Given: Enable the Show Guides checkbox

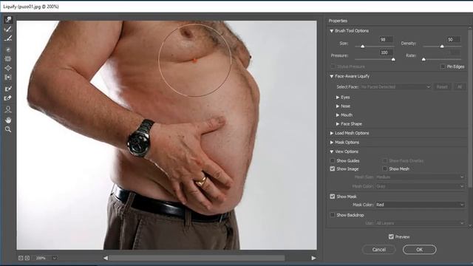Looking at the screenshot, I should (333, 161).
